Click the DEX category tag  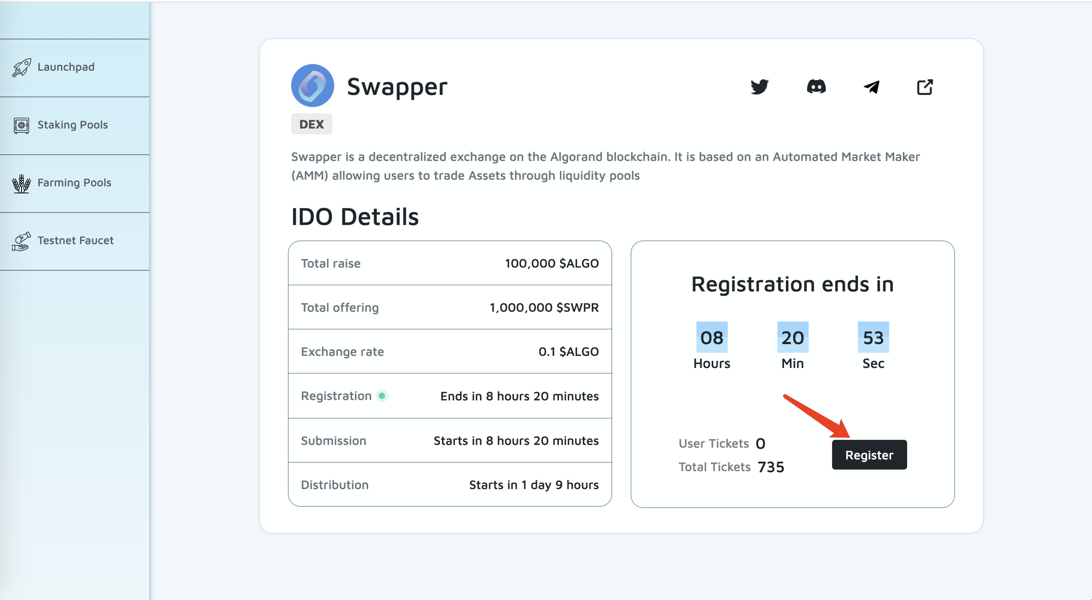(311, 124)
